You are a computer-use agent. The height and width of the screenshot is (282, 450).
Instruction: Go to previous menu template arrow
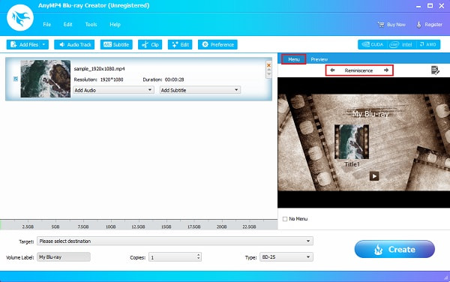click(x=332, y=70)
